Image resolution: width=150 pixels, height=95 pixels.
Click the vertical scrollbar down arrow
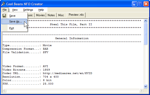tap(145, 87)
